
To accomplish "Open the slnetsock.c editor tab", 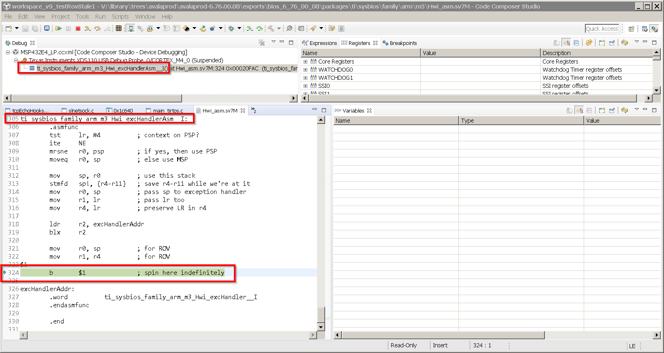I will point(78,111).
